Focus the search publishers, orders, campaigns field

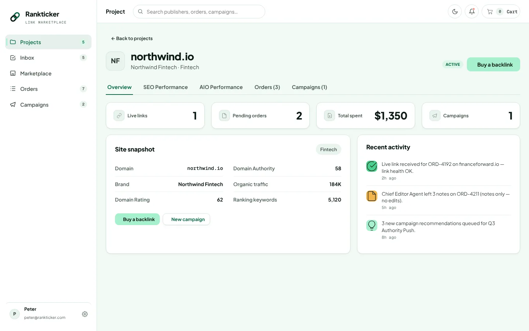click(199, 11)
